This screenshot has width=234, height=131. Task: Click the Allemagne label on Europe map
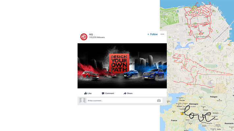click(x=194, y=104)
